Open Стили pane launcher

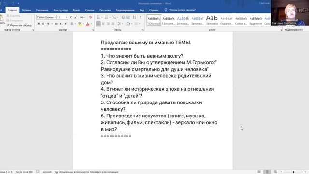281,30
